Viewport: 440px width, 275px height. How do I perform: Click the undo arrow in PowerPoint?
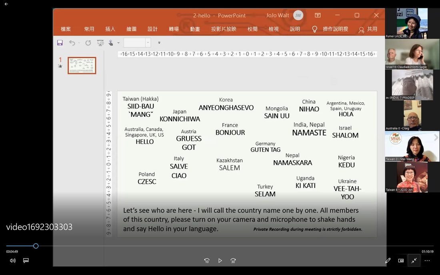[72, 43]
